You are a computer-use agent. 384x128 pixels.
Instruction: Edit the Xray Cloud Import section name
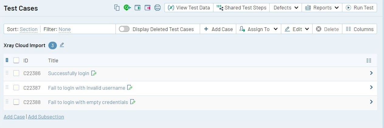(x=62, y=45)
